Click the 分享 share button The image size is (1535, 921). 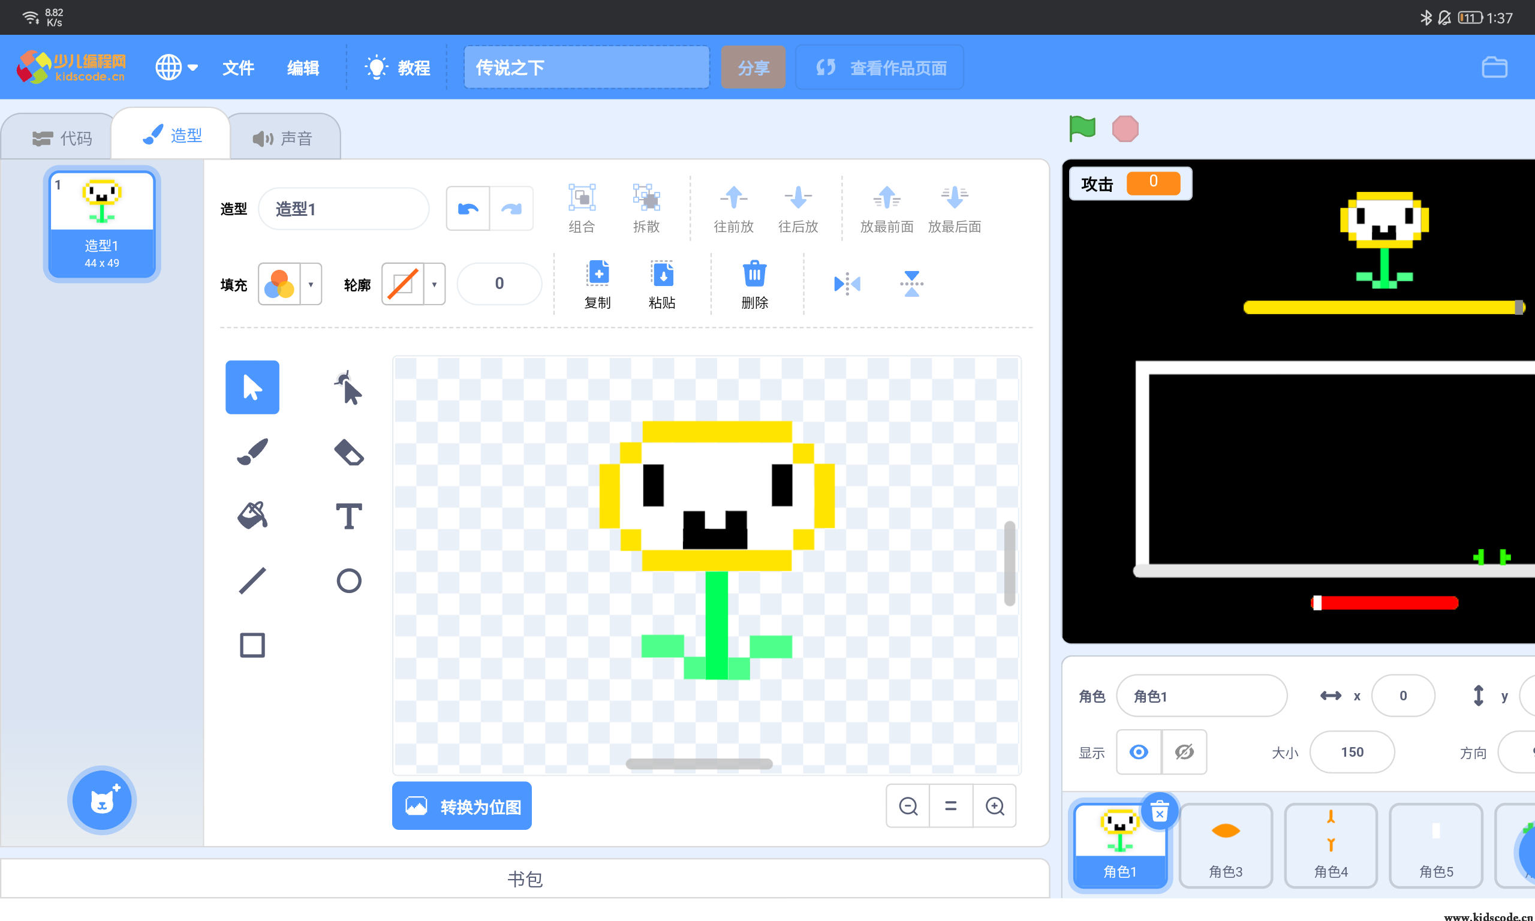click(753, 67)
